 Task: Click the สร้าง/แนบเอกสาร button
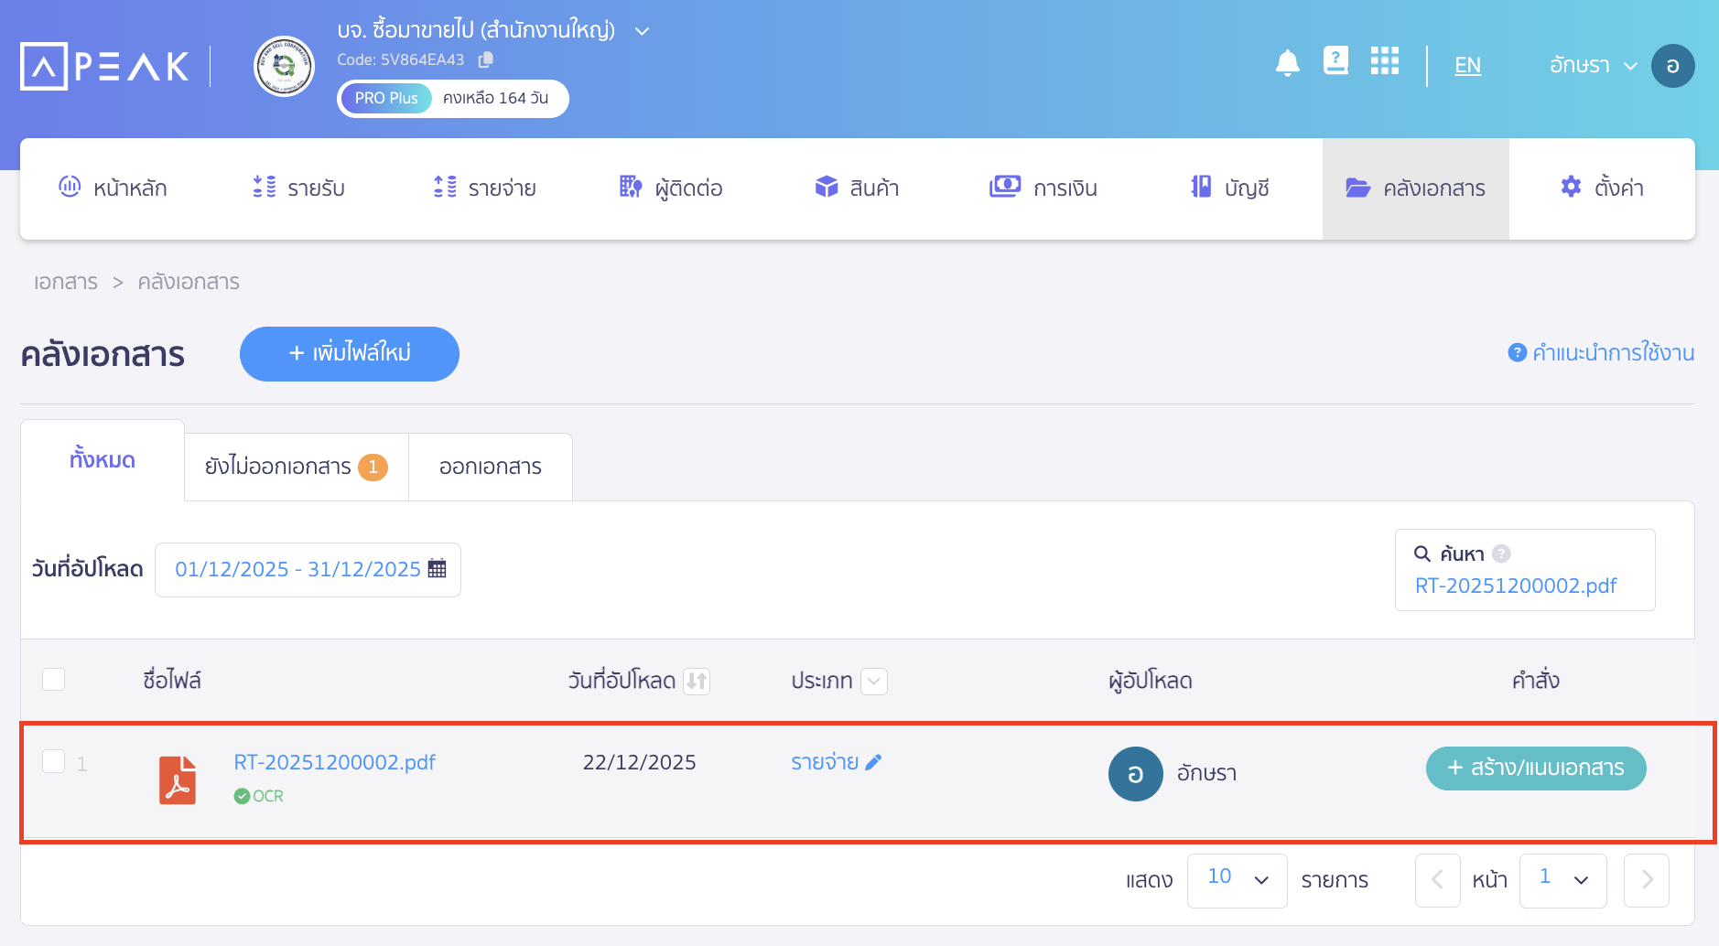point(1535,769)
